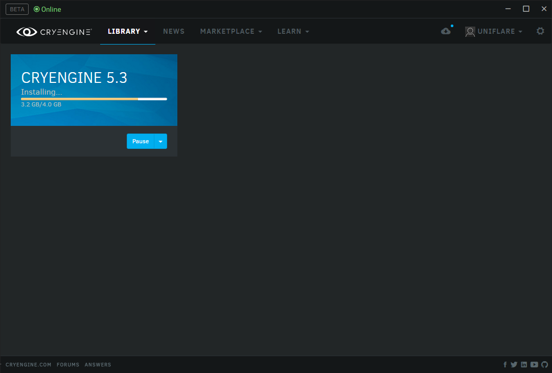The width and height of the screenshot is (552, 373).
Task: Close the launcher window
Action: (x=544, y=9)
